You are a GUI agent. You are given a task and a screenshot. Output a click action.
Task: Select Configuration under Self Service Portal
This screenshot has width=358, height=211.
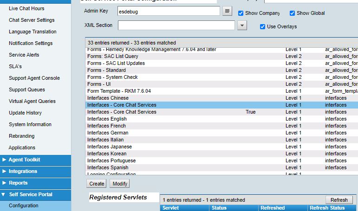24,205
